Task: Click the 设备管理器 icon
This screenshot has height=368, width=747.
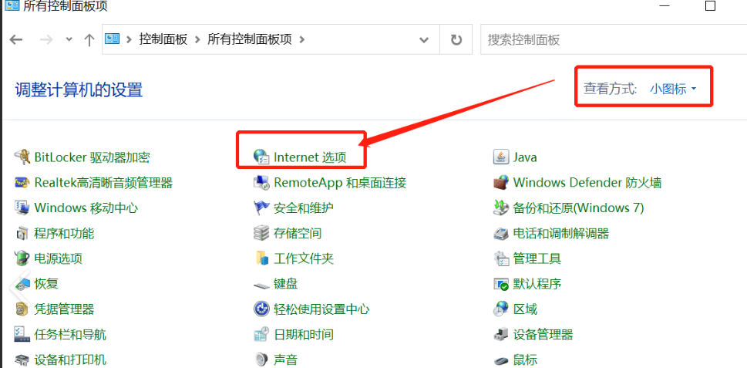Action: [x=500, y=334]
